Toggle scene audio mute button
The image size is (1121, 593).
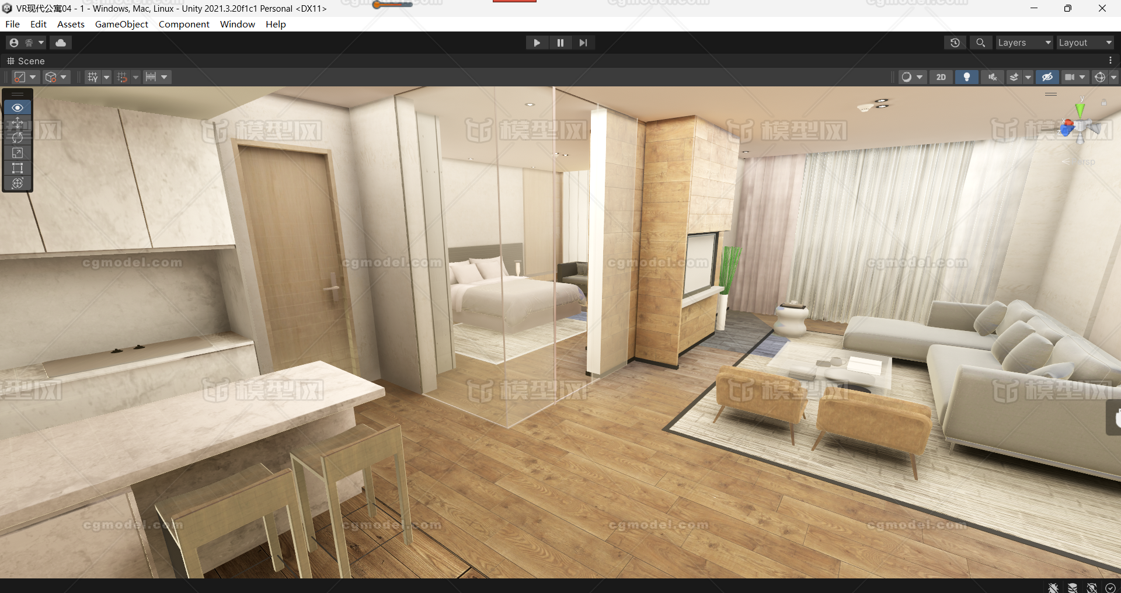point(993,77)
